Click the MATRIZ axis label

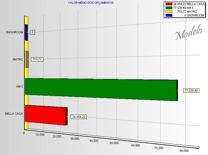[x=18, y=59]
